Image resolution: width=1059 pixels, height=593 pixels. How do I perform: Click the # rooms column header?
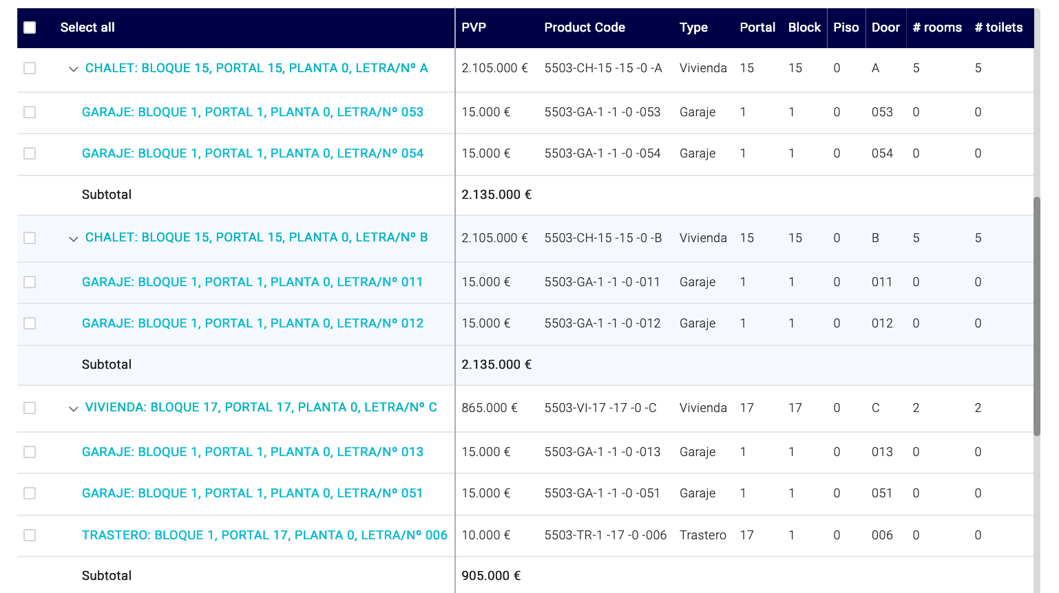[937, 28]
